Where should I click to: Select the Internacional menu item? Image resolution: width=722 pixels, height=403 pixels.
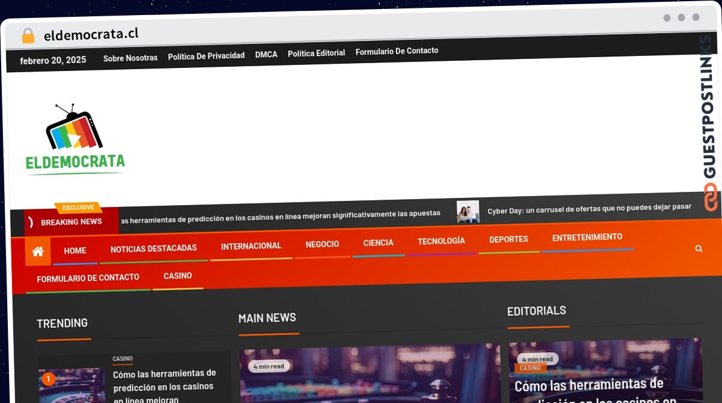(251, 246)
